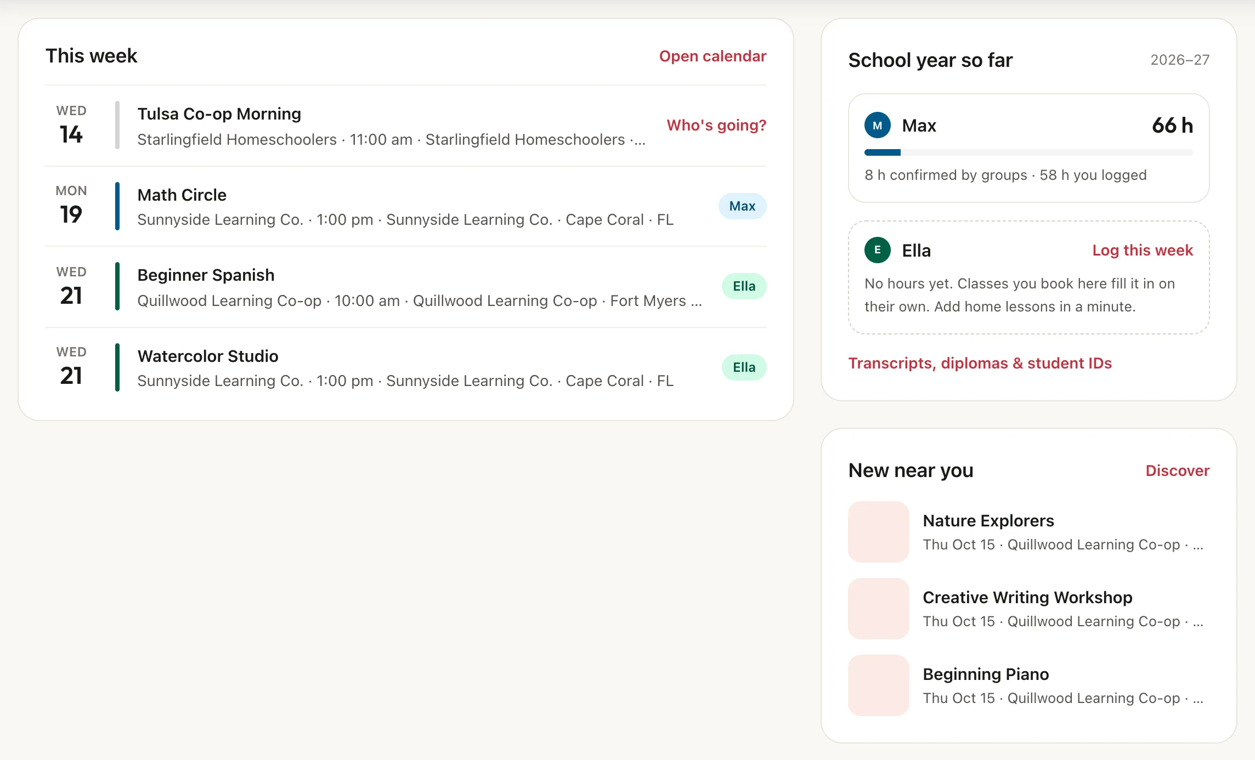
Task: Click the 'No hours yet' message for Ella
Action: click(x=1020, y=295)
